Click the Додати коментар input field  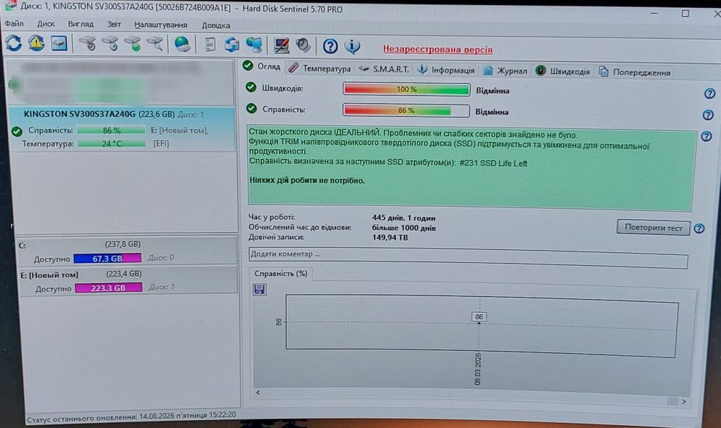pos(468,257)
